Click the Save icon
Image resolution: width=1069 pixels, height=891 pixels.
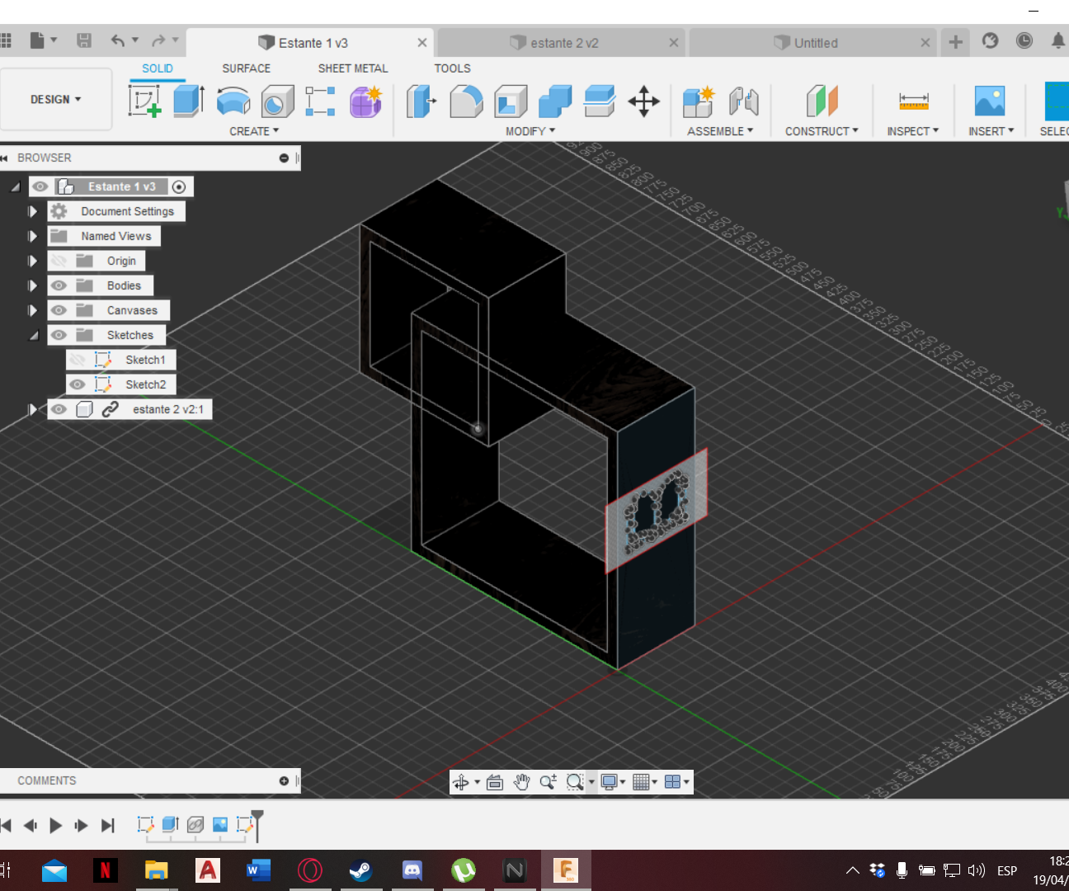84,40
